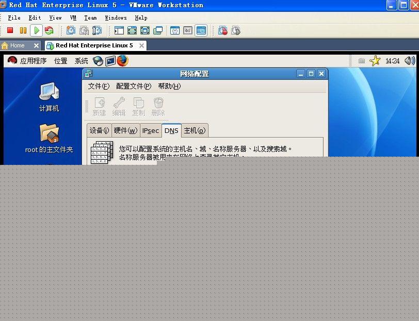Image resolution: width=419 pixels, height=321 pixels.
Task: Open the VM menu
Action: click(73, 18)
